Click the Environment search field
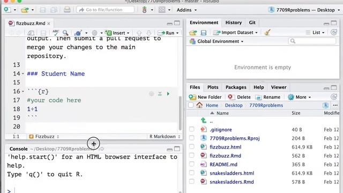The width and height of the screenshot is (343, 193). [x=312, y=41]
